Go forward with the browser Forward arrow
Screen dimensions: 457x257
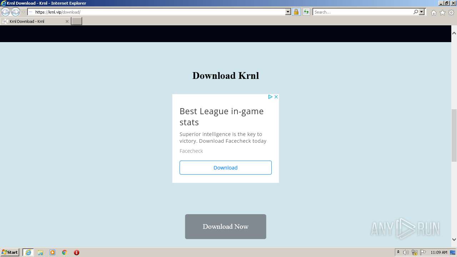pyautogui.click(x=15, y=12)
